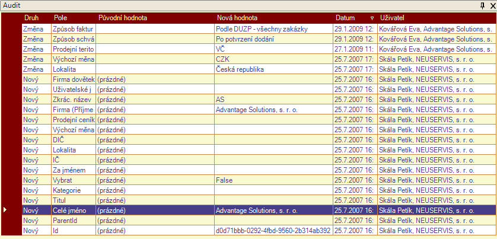
Task: Click the 29.1.2009 date cell
Action: 354,28
